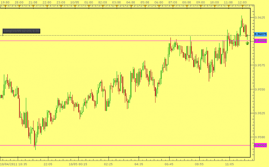Select the blue 0.96075 current price tag
This screenshot has width=269, height=167.
[260, 34]
